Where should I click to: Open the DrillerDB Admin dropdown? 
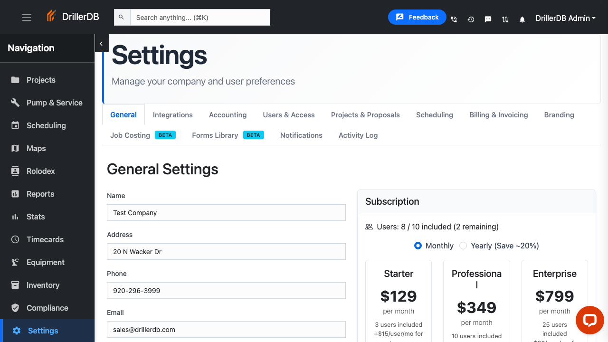tap(565, 18)
